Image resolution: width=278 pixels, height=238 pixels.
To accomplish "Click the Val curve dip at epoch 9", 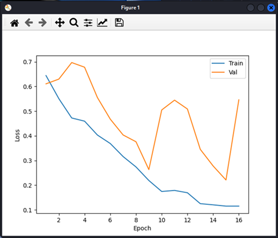I will [149, 170].
